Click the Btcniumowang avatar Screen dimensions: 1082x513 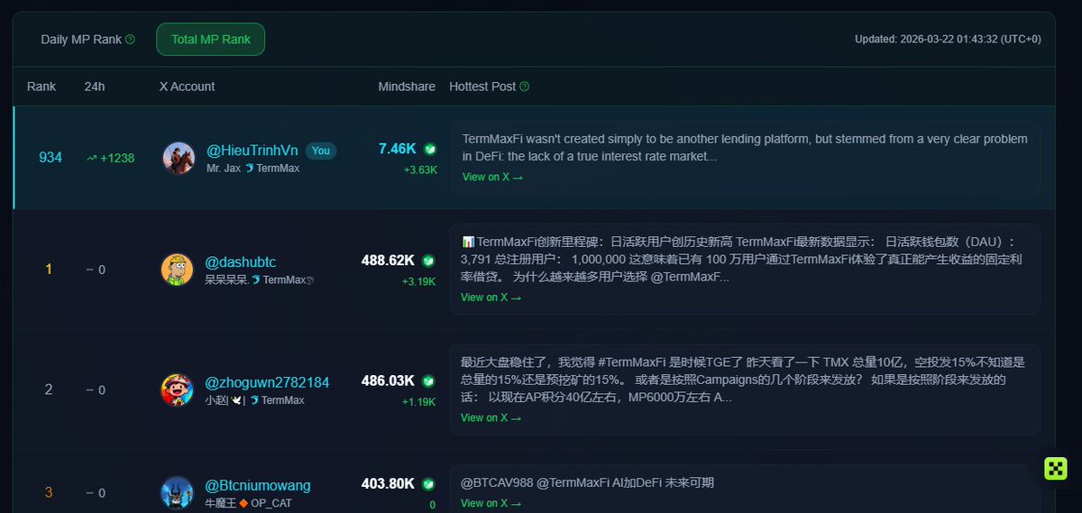coord(177,492)
